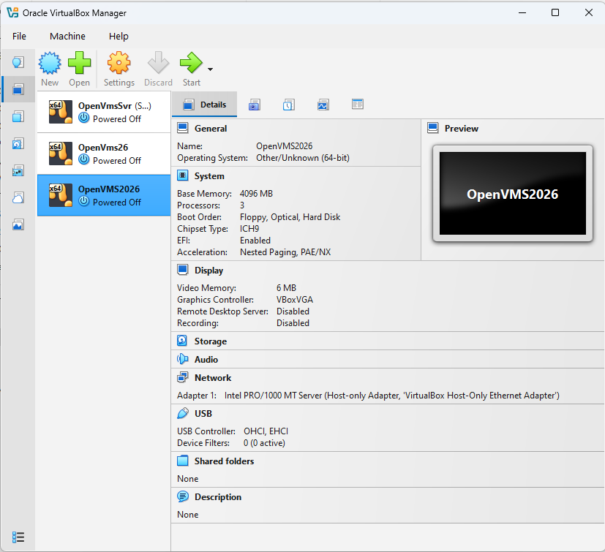This screenshot has width=605, height=552.
Task: Open the File menu
Action: (19, 37)
